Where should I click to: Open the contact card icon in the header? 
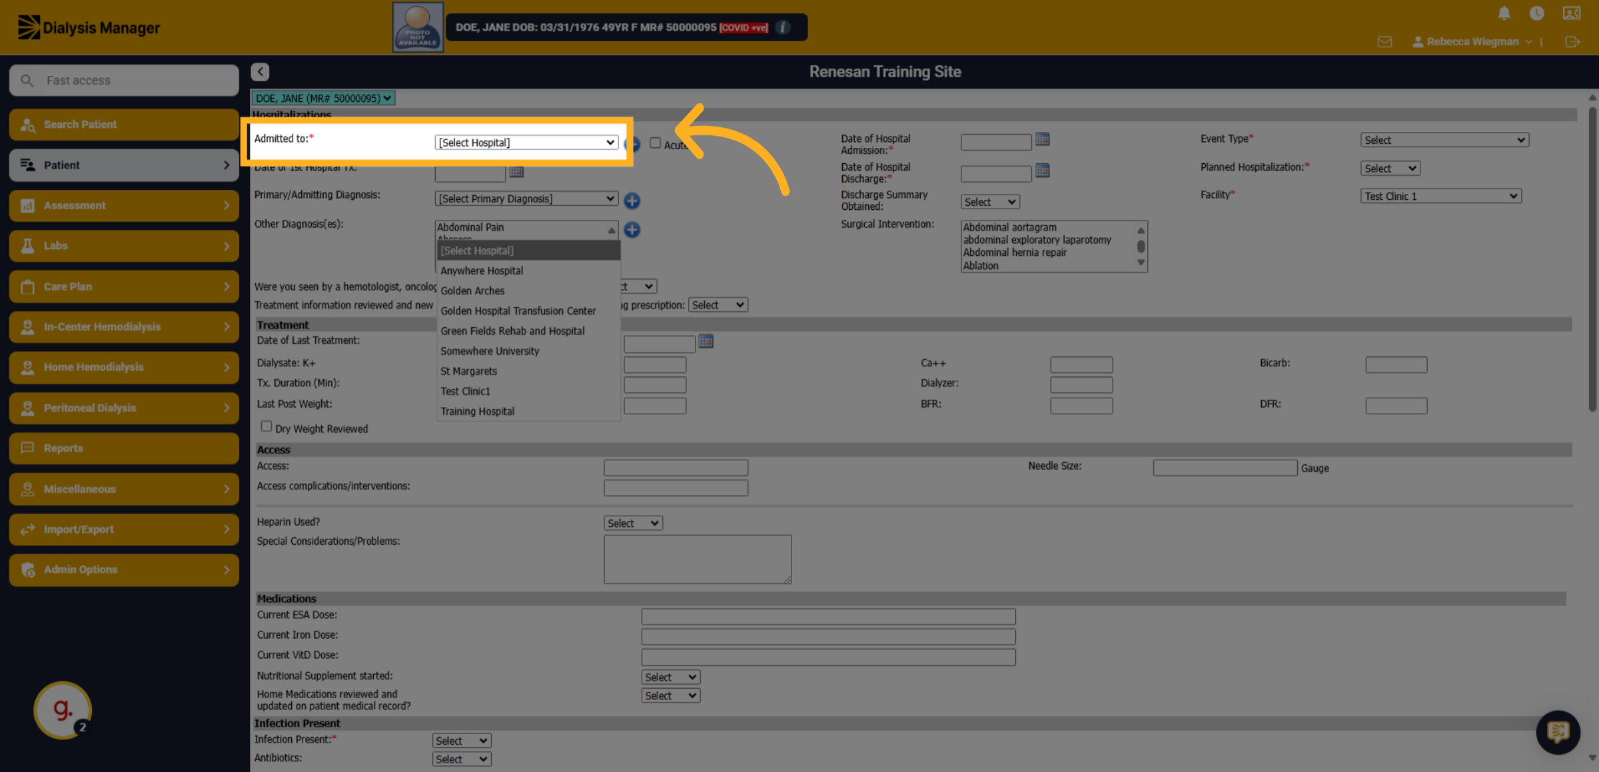tap(1571, 13)
